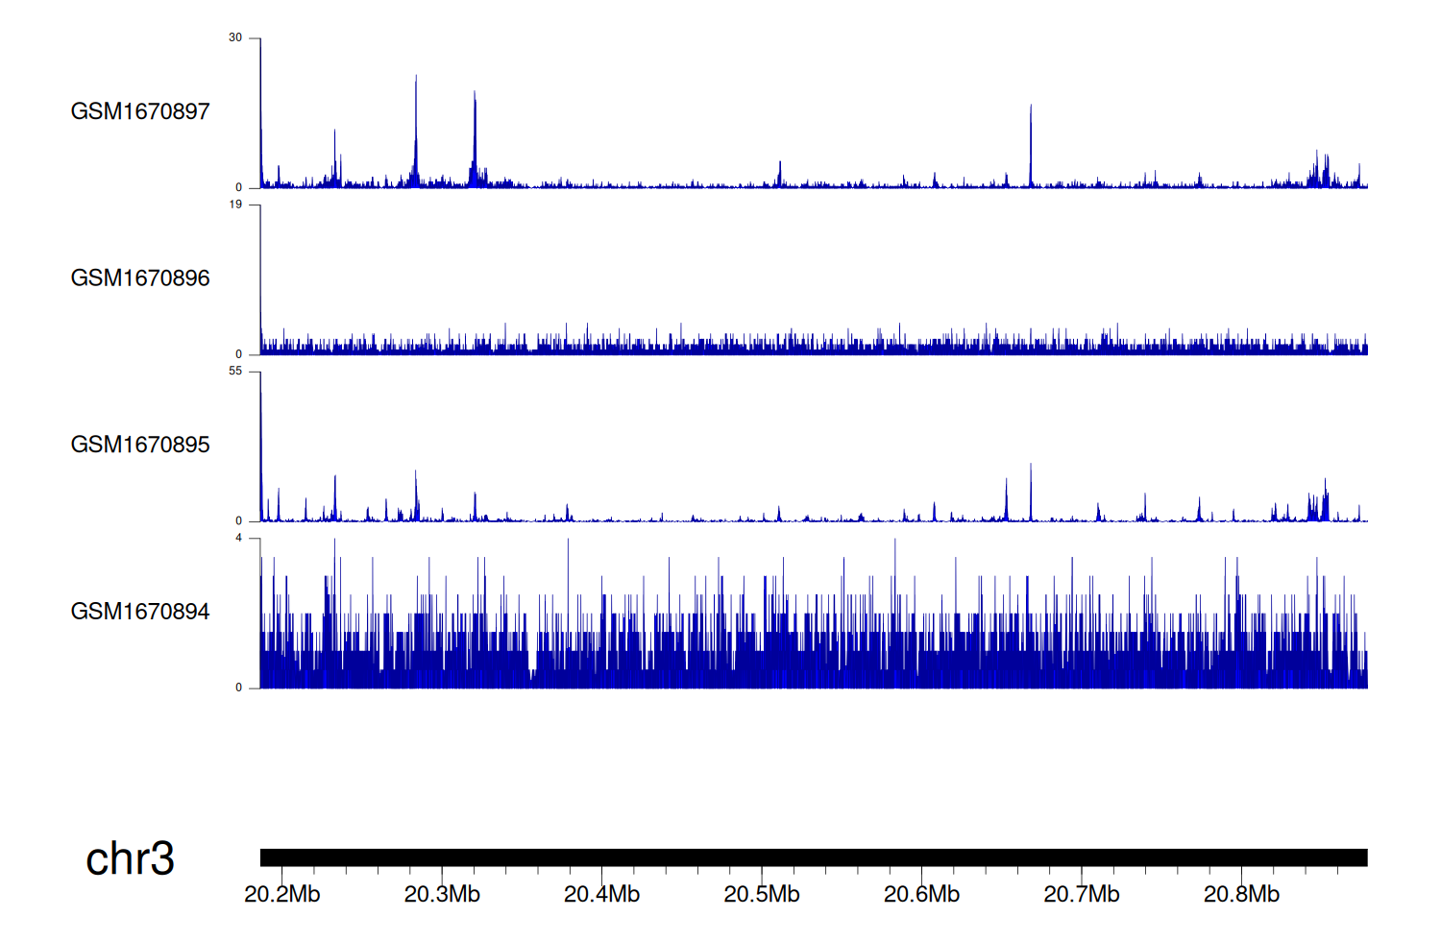This screenshot has height=941, width=1441.
Task: Select the 20.3Mb position label
Action: tap(442, 895)
